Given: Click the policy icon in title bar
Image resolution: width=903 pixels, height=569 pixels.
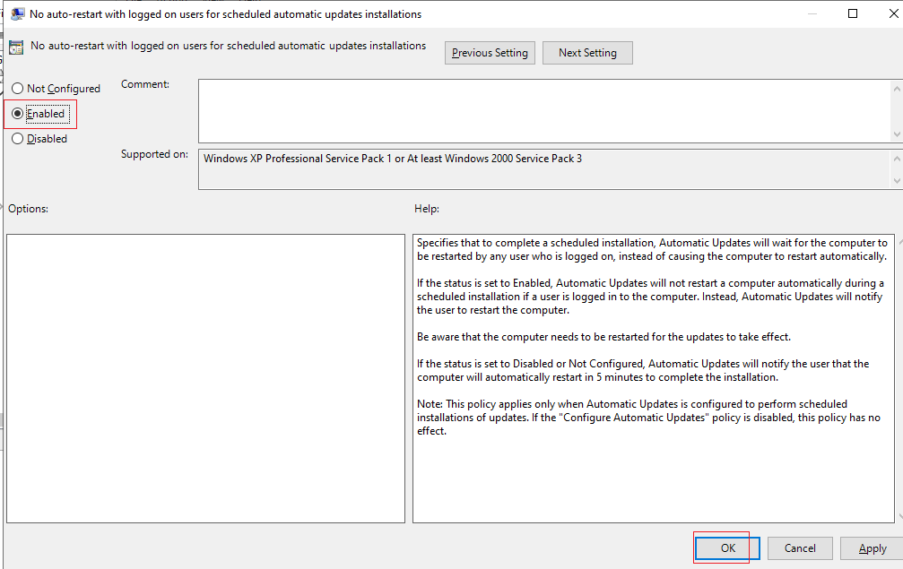Looking at the screenshot, I should (17, 14).
